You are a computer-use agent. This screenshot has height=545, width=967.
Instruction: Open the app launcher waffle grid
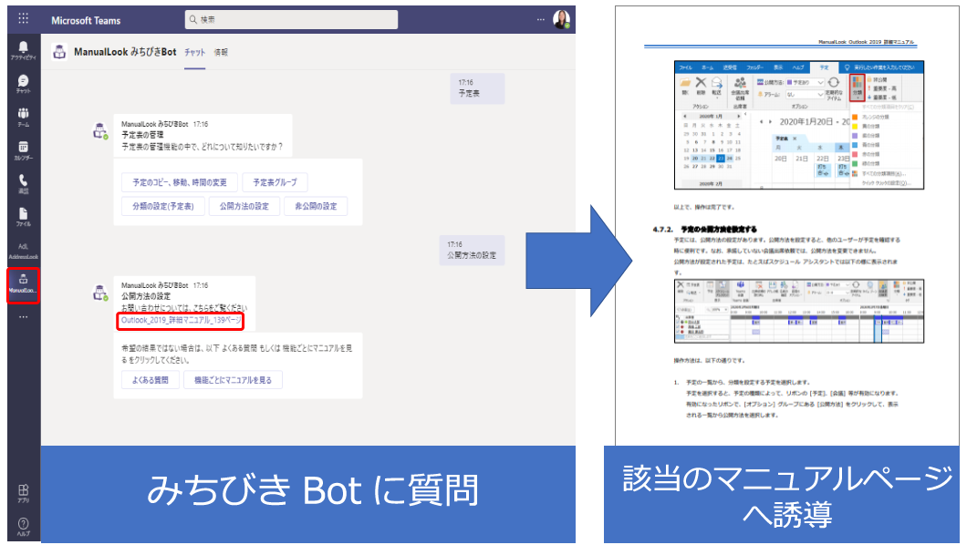23,19
